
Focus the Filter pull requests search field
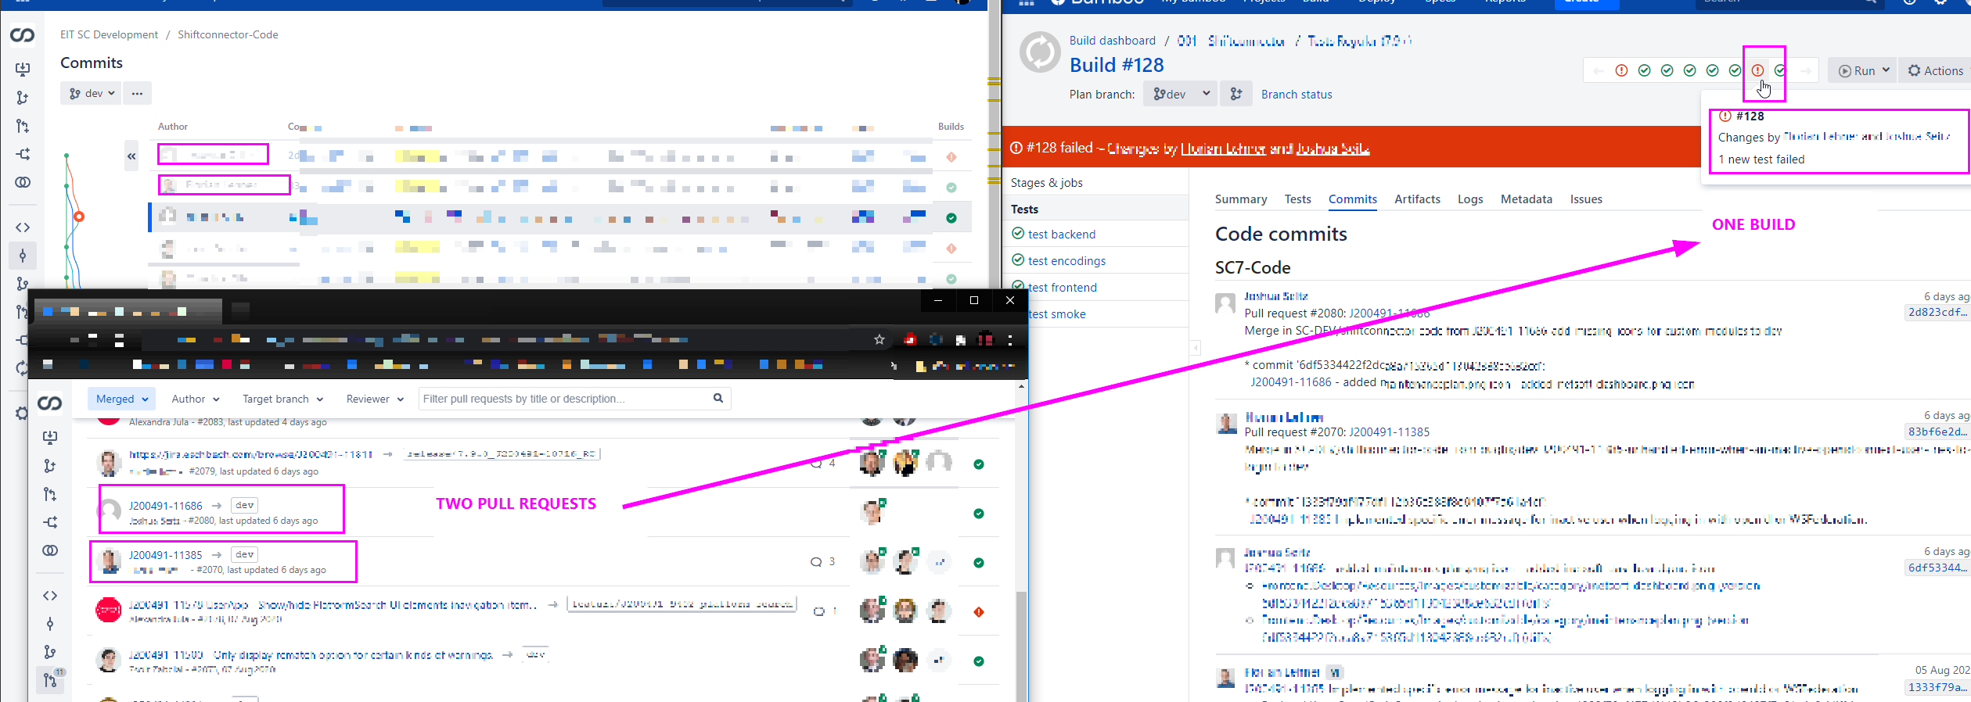coord(574,399)
